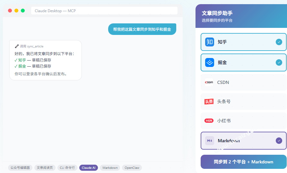Switch to the 文章阅读页 tab
287x173 pixels.
click(45, 168)
